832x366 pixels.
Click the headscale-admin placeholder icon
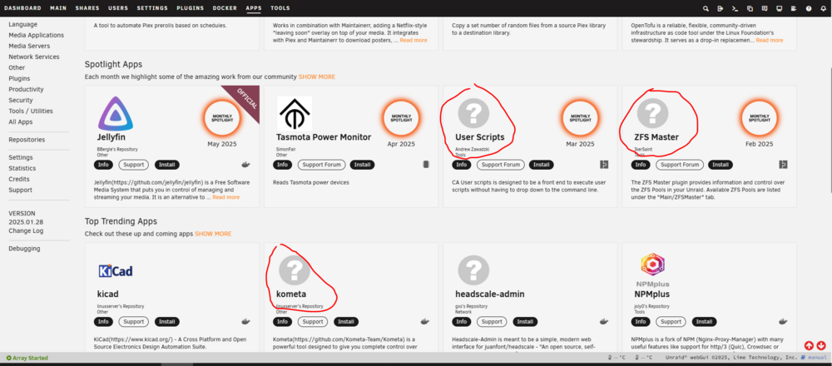473,269
